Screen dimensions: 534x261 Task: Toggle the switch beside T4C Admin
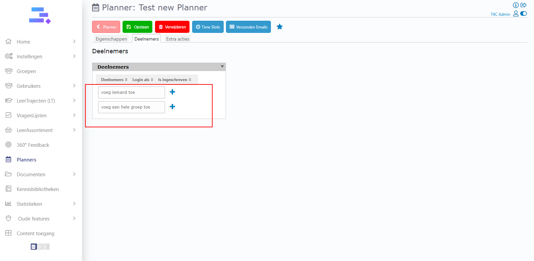point(524,14)
